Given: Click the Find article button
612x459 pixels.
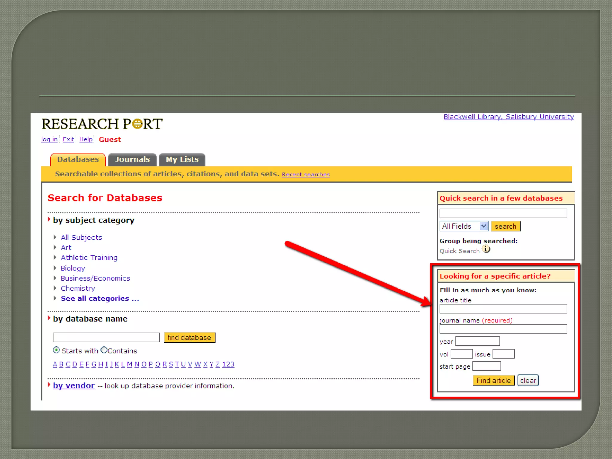Looking at the screenshot, I should (x=493, y=380).
